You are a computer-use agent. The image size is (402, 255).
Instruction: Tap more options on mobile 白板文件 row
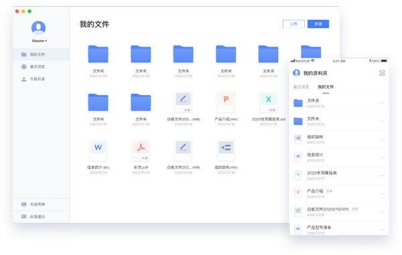(x=383, y=212)
